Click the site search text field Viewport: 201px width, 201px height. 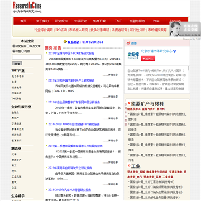coord(27,57)
